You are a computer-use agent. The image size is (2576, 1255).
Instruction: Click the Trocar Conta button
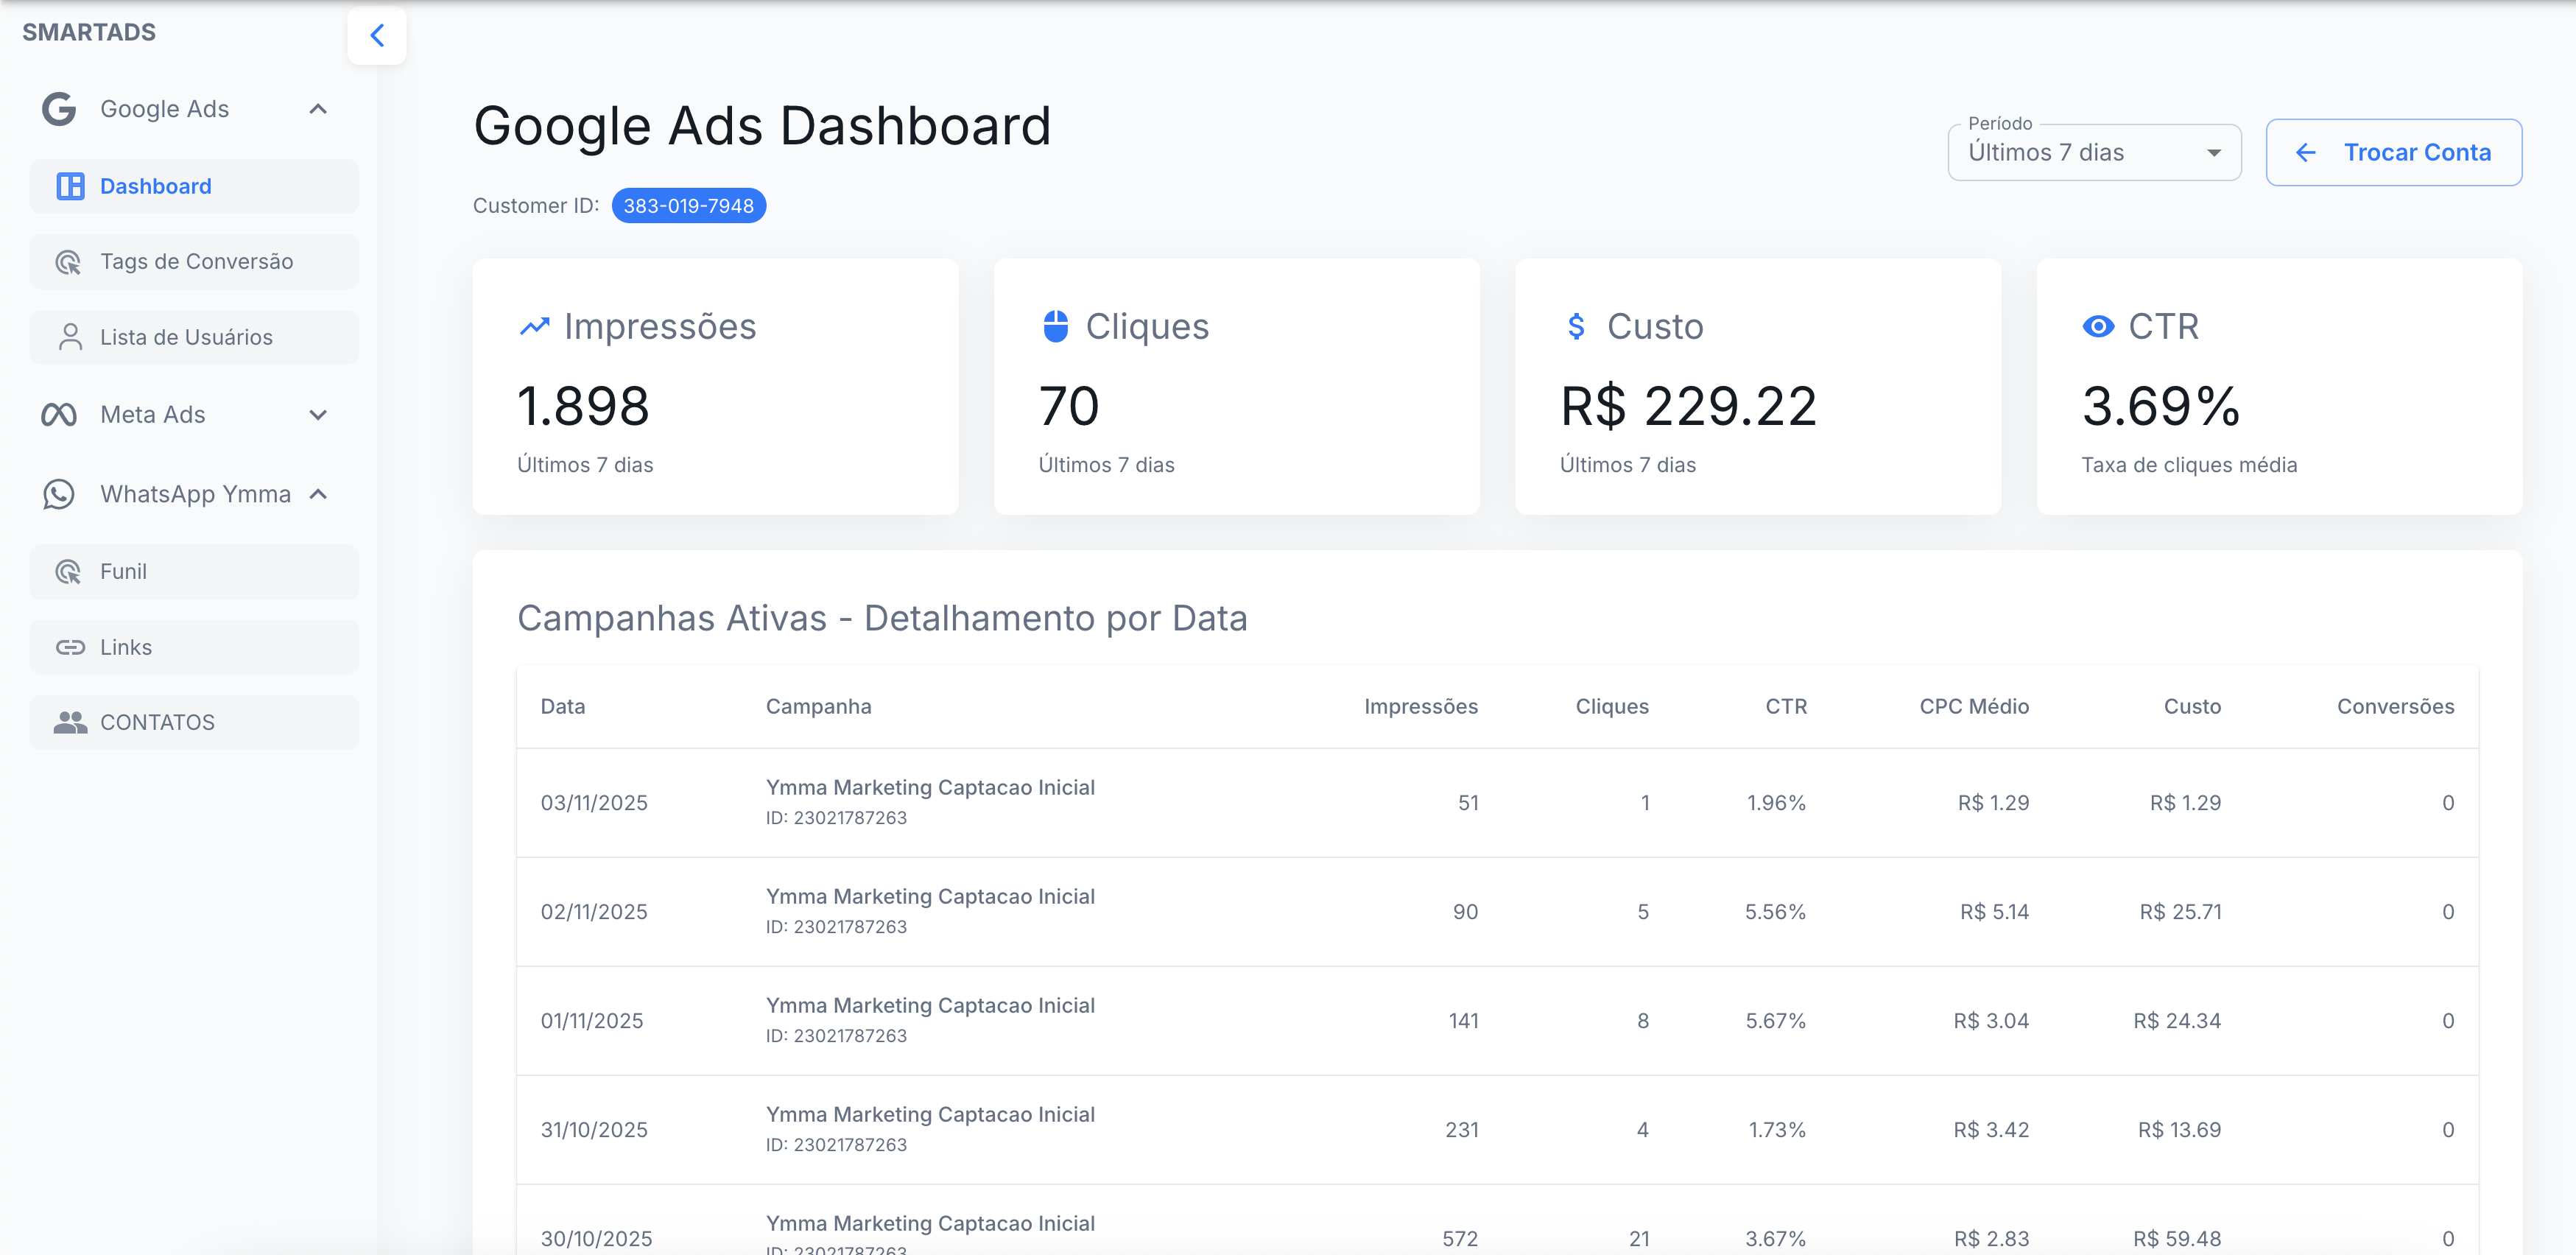(x=2394, y=152)
